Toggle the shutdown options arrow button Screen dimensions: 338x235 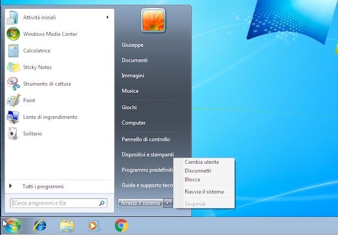168,203
